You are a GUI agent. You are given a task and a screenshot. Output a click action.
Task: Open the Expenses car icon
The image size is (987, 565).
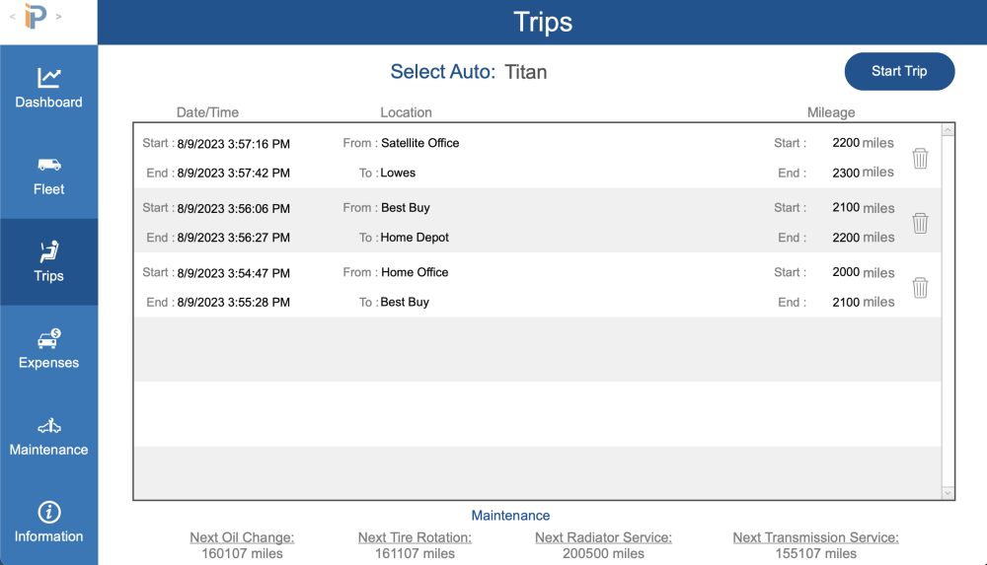(x=48, y=339)
